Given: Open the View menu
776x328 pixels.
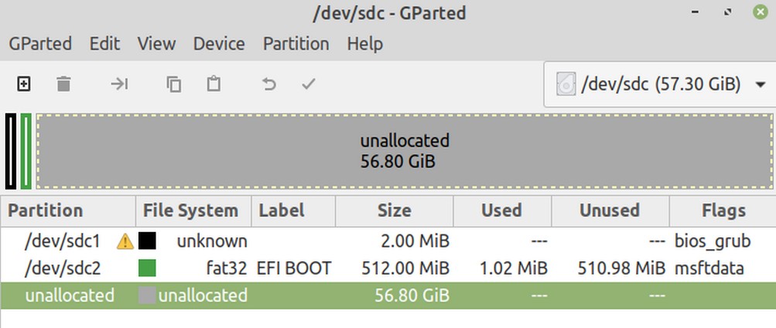Looking at the screenshot, I should point(156,43).
